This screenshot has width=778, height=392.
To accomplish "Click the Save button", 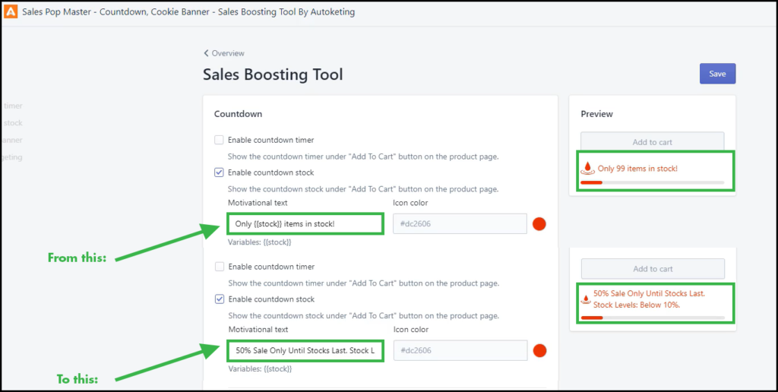I will coord(717,74).
